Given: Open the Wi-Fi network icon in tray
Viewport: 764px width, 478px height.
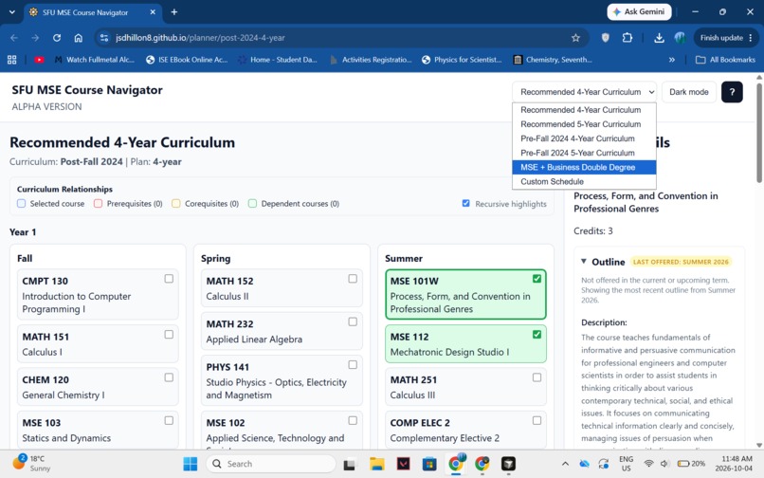Looking at the screenshot, I should click(x=648, y=464).
